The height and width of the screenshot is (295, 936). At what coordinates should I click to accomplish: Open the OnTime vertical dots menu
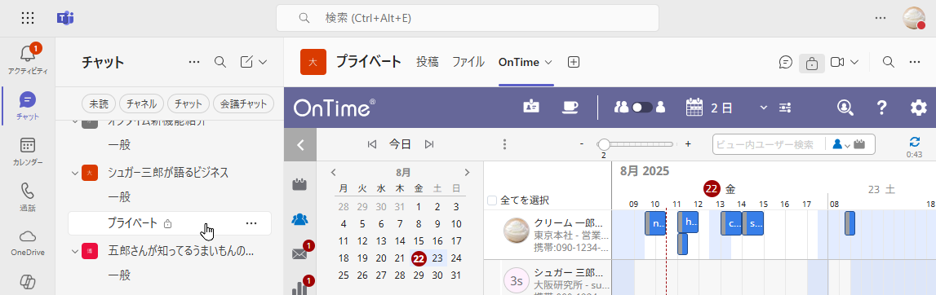click(504, 144)
